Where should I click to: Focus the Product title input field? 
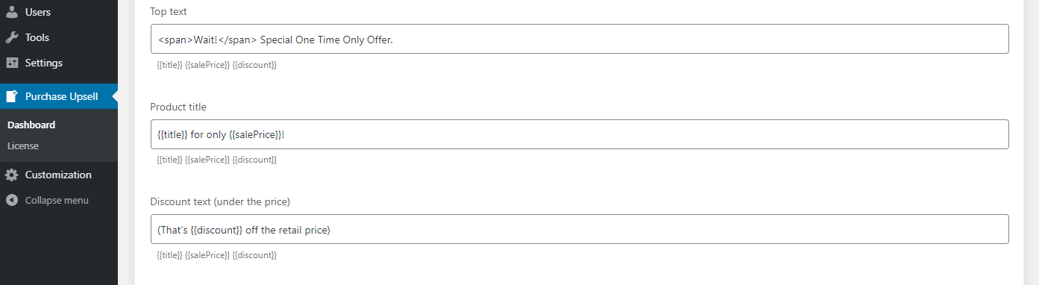pos(580,134)
